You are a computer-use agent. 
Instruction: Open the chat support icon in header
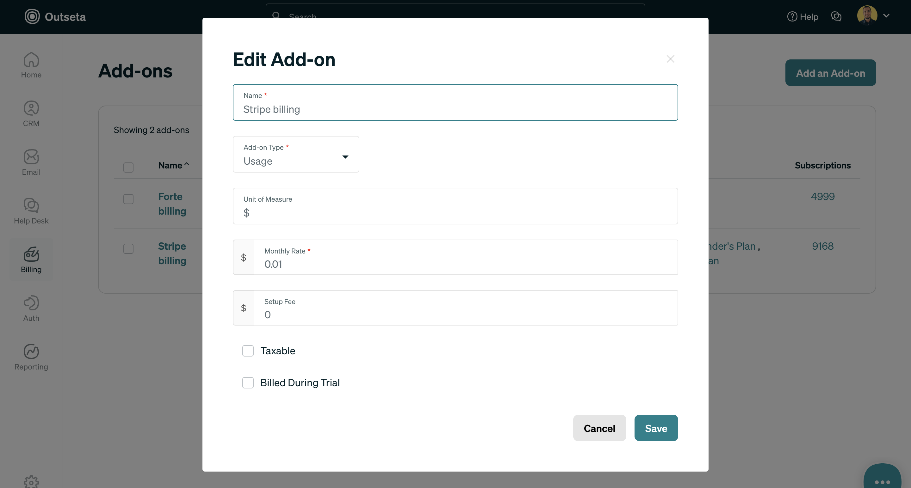tap(837, 17)
